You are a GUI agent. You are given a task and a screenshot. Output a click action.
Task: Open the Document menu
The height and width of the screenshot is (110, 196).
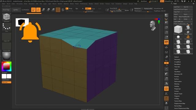pos(20,4)
